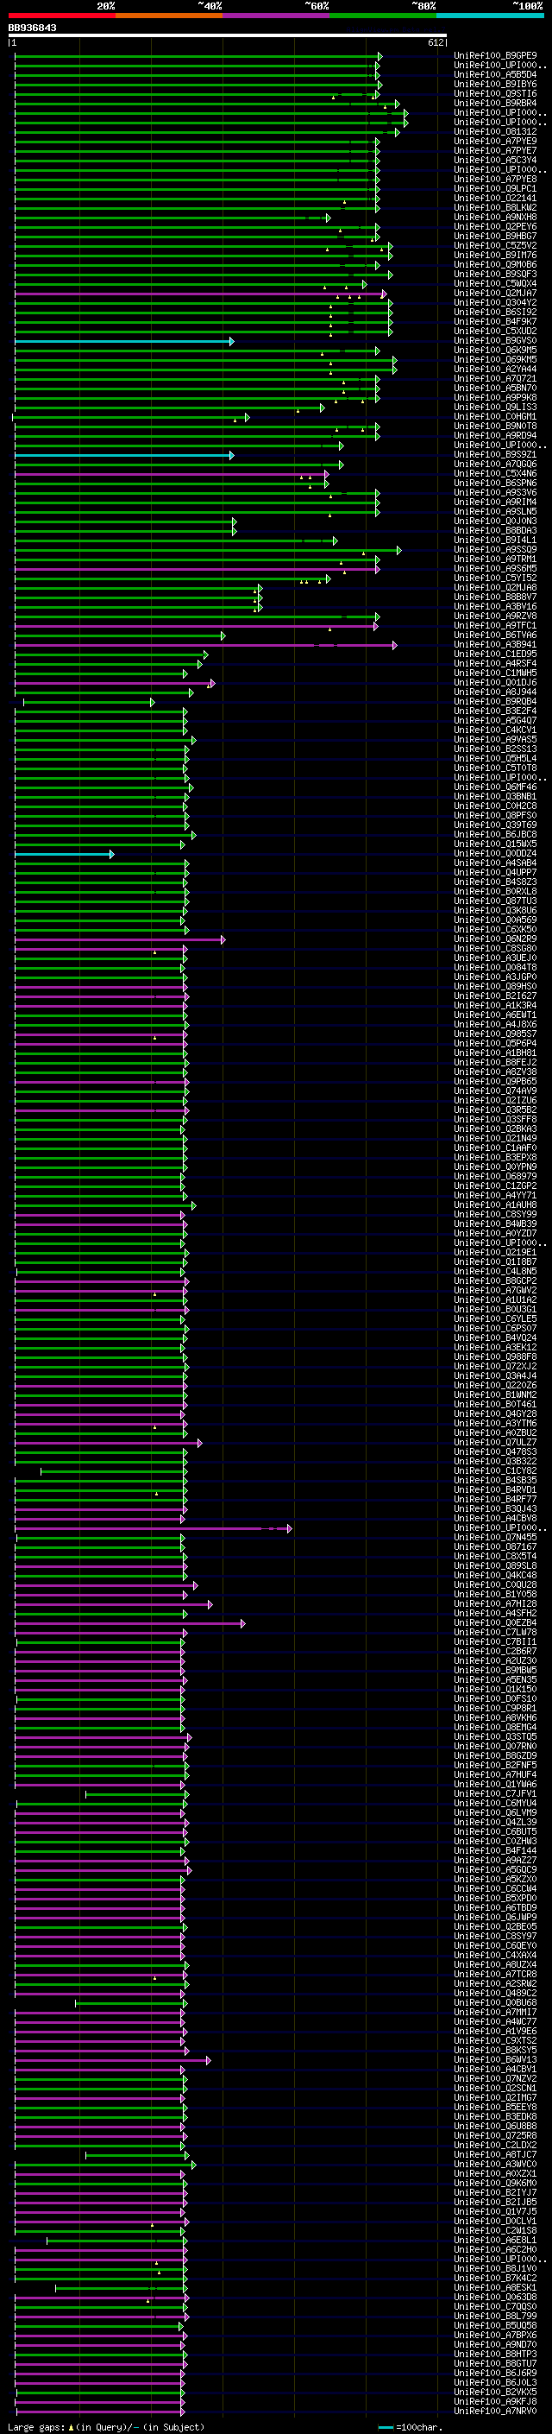Click the Large gaps legend text
The width and height of the screenshot is (552, 2434).
106,2426
